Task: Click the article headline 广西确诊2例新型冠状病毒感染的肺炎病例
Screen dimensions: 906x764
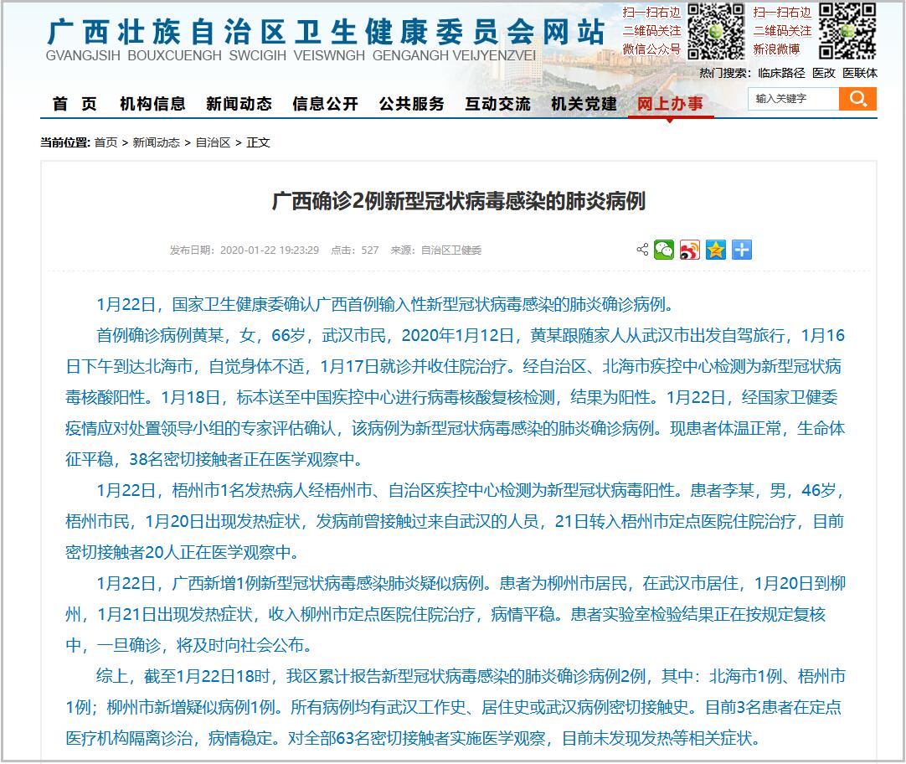Action: 458,201
